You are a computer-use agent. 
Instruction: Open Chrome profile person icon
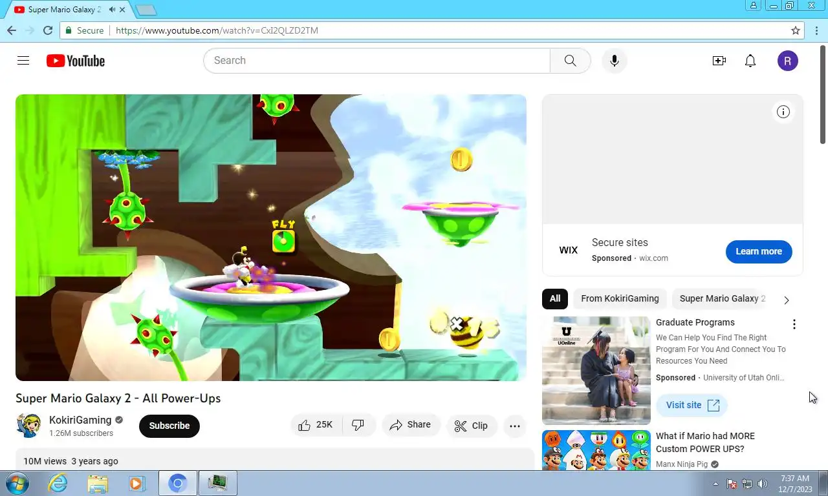click(754, 6)
